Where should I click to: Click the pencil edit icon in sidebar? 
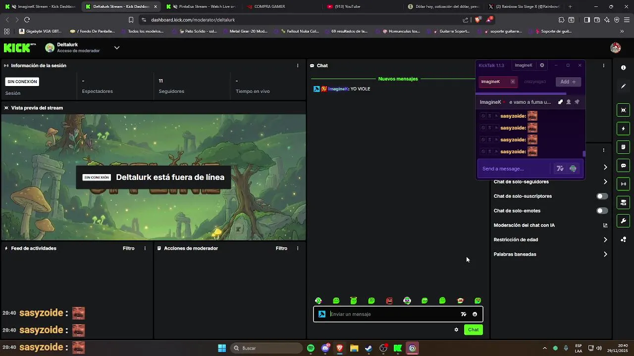coord(623,86)
